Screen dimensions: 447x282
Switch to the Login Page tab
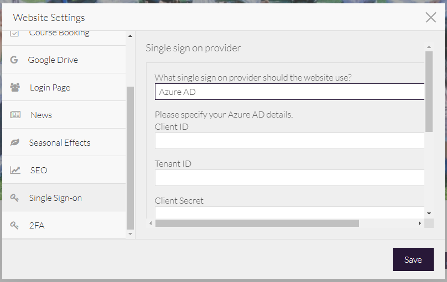click(50, 87)
